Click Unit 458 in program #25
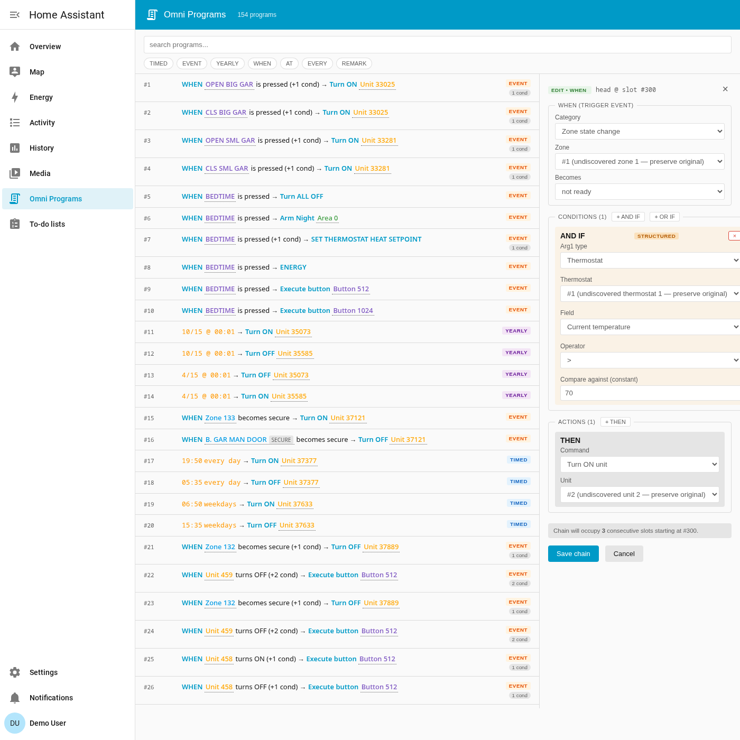The height and width of the screenshot is (740, 740). pyautogui.click(x=219, y=659)
